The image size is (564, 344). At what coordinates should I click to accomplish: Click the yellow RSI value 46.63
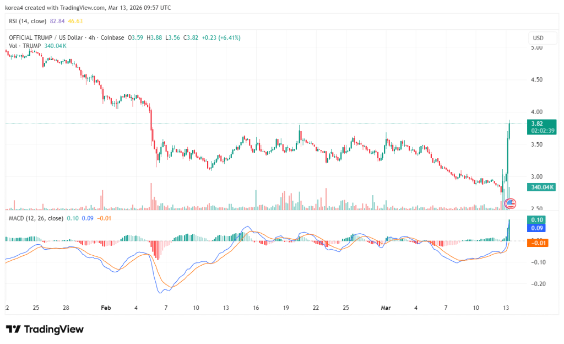coord(75,21)
